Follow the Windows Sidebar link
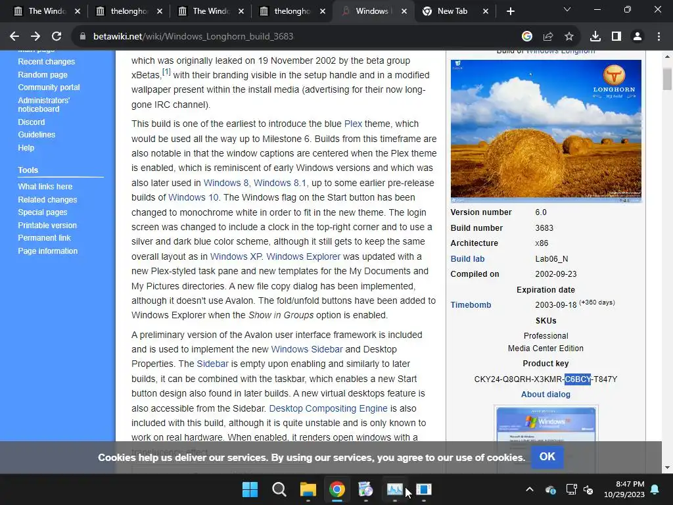 307,349
